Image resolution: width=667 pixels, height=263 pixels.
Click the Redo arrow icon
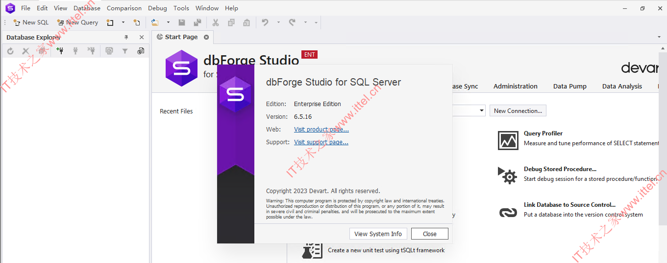[292, 22]
